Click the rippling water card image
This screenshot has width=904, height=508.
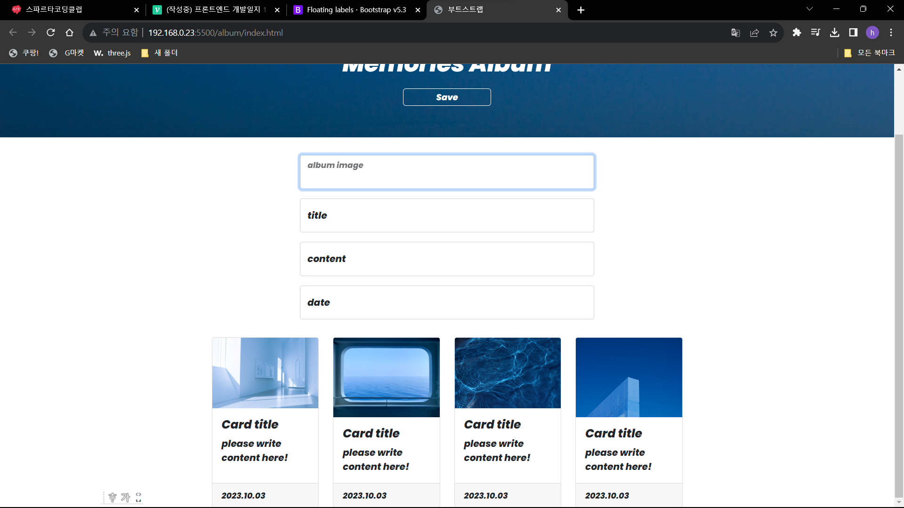508,373
